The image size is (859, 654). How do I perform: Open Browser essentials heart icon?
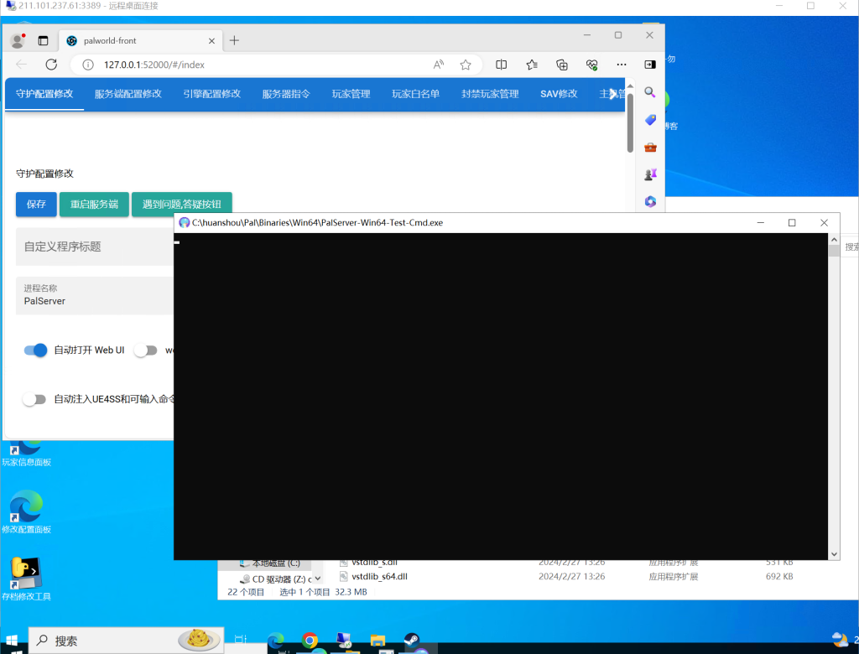(591, 65)
